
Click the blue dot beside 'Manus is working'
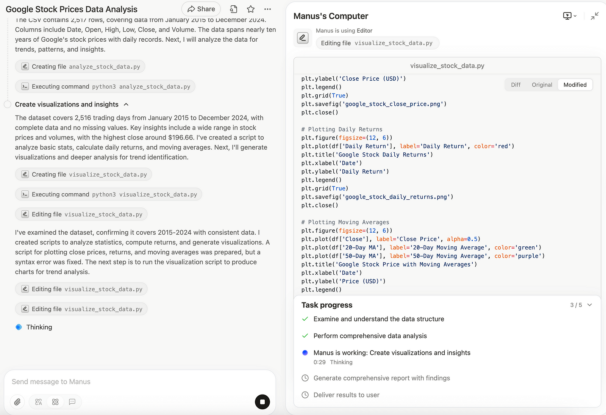pos(305,353)
